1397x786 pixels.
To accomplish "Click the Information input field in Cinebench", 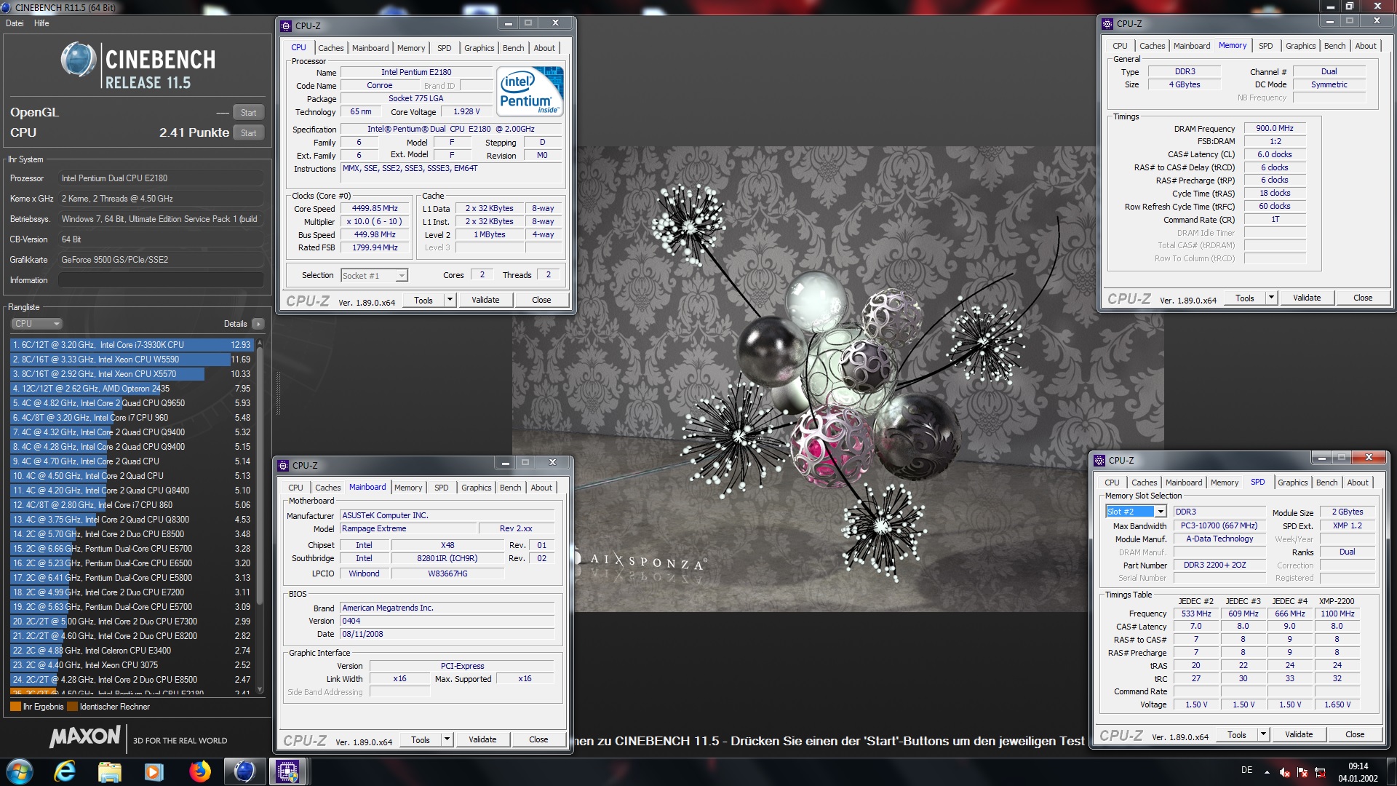I will (x=161, y=280).
